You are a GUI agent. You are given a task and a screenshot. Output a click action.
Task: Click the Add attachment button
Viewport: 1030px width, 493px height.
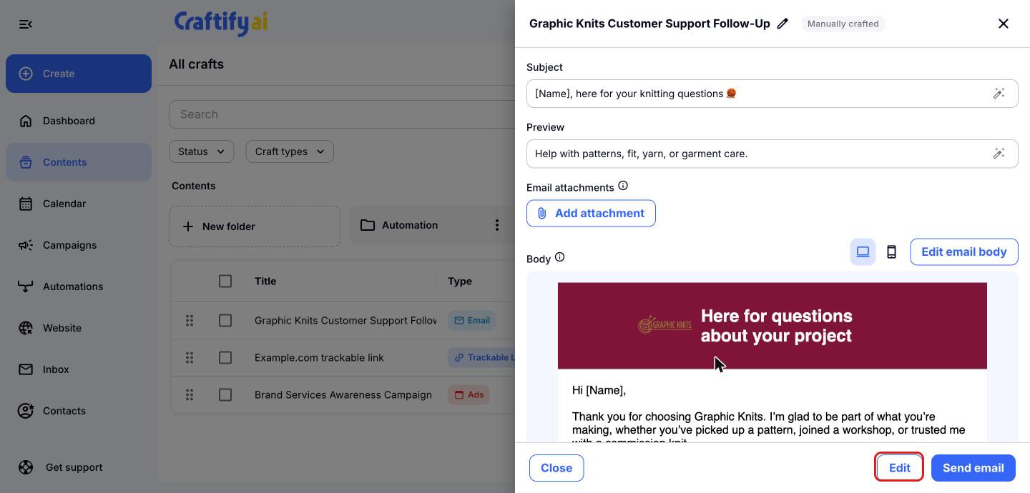click(x=591, y=213)
